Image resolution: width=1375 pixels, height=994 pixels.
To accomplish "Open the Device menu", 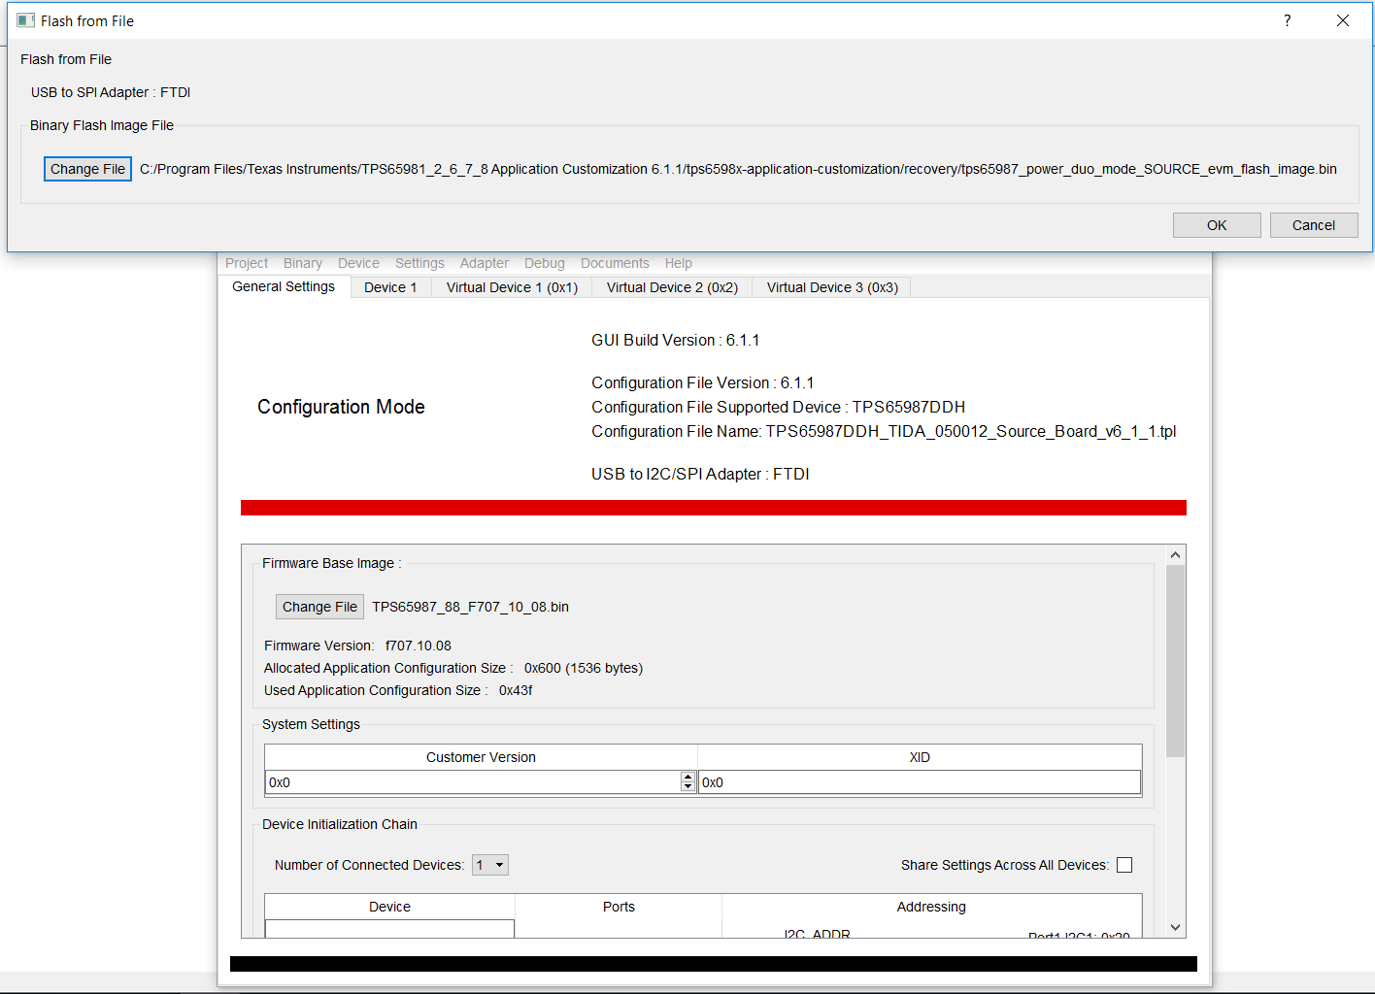I will [x=358, y=263].
